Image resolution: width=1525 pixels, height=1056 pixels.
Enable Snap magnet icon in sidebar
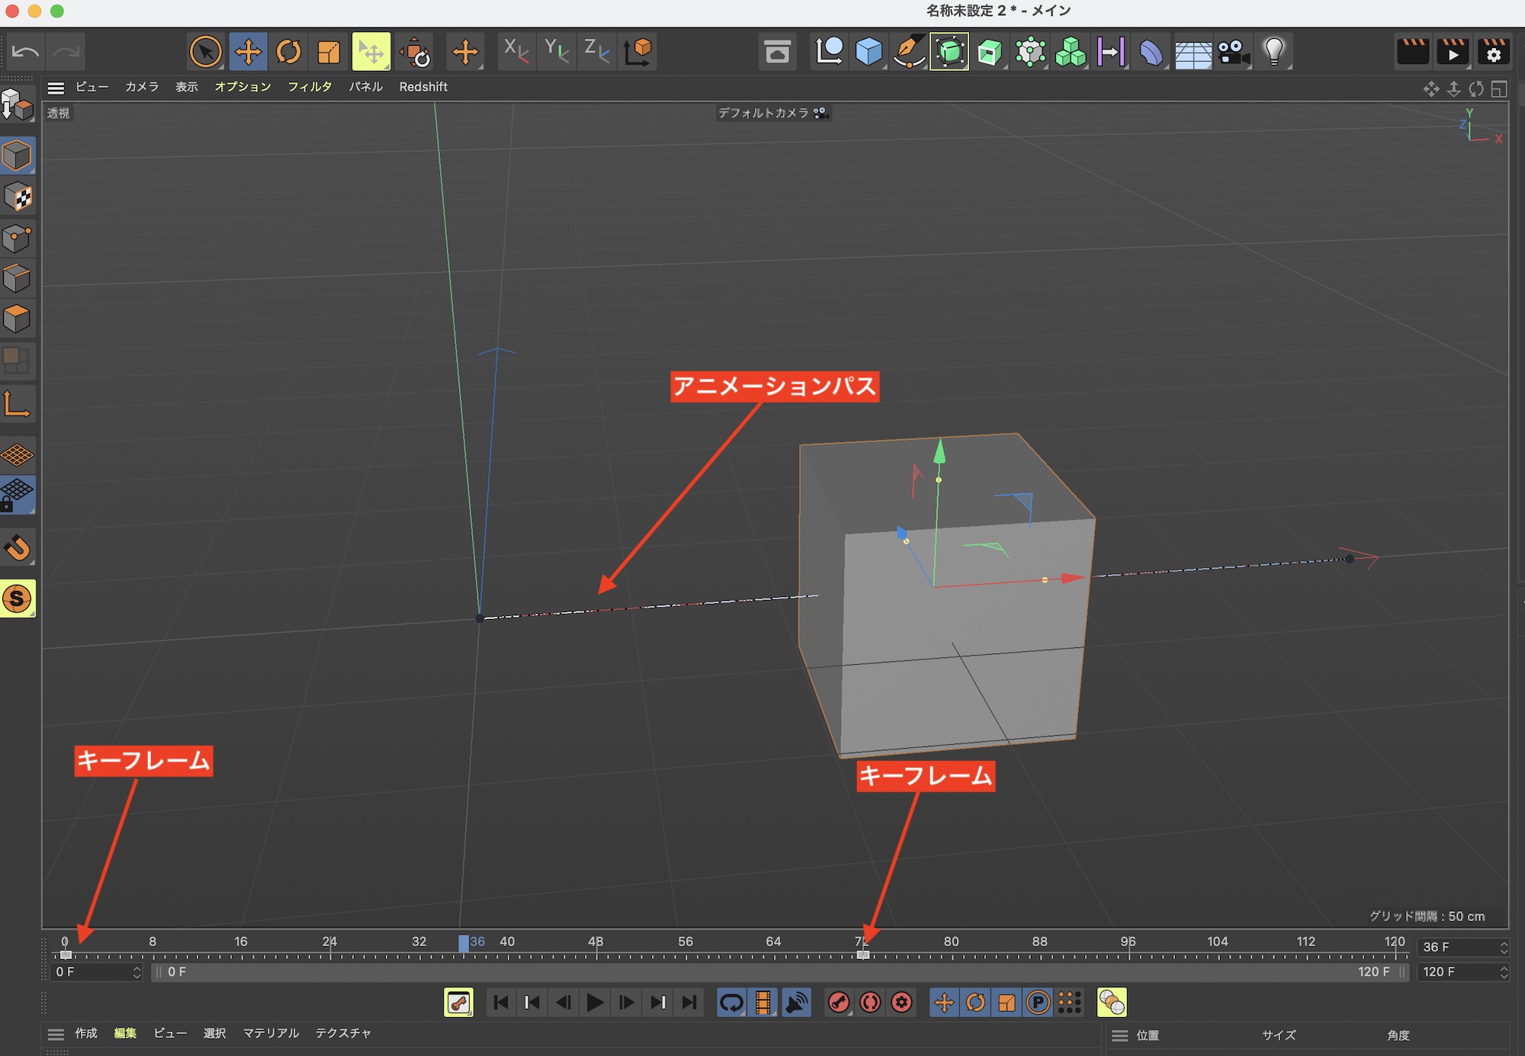pyautogui.click(x=18, y=547)
